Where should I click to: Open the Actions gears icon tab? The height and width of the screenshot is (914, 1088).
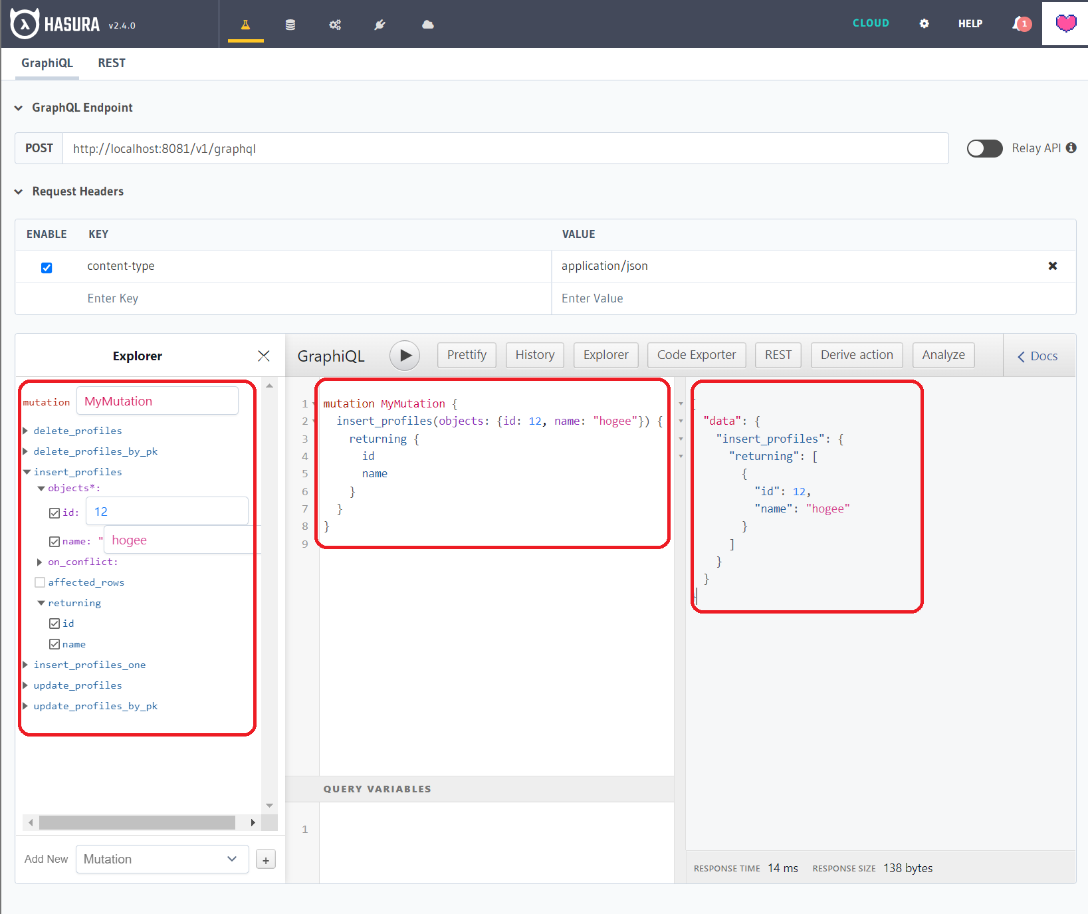tap(335, 25)
